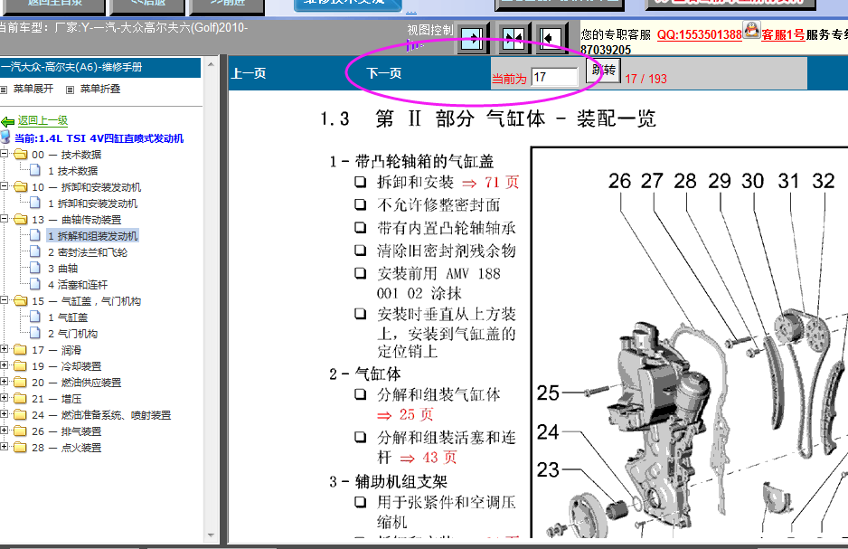Click the page icon of 1 技术数据
This screenshot has height=549, width=848.
tap(35, 170)
